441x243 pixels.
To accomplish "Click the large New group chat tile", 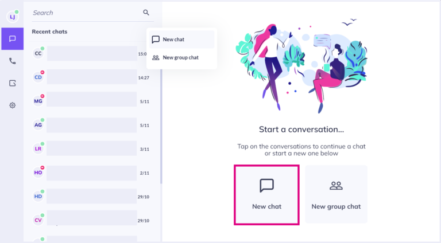I will click(x=336, y=194).
